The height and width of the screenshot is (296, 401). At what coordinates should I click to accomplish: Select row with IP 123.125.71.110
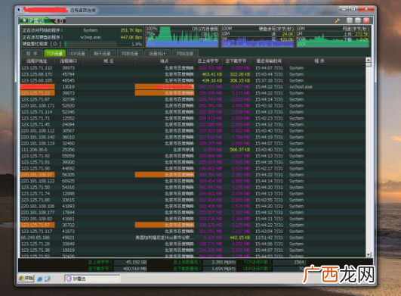[193, 68]
